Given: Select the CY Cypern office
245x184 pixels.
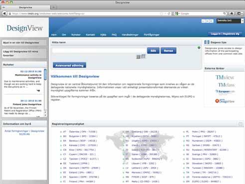Looking at the screenshot, I should (x=78, y=154).
